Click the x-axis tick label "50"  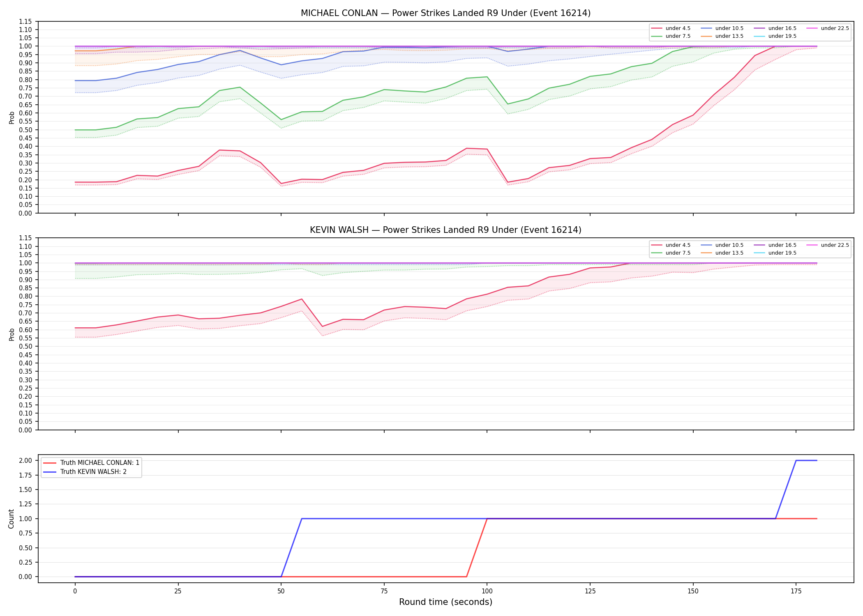coord(281,591)
